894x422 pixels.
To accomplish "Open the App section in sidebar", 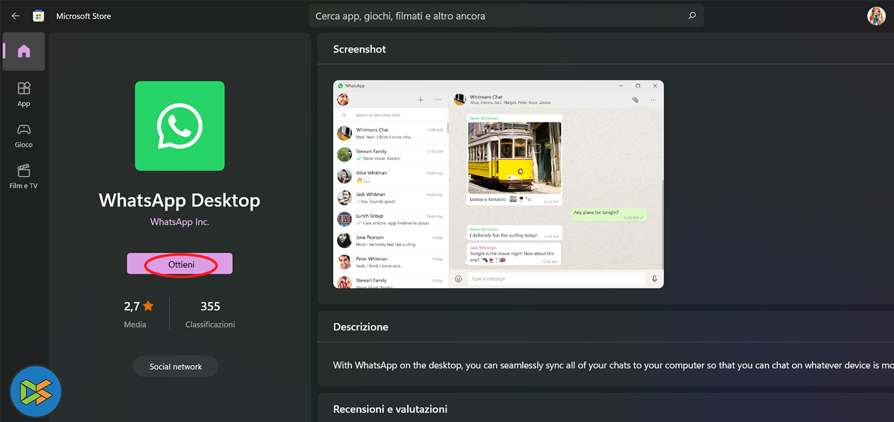I will click(24, 94).
